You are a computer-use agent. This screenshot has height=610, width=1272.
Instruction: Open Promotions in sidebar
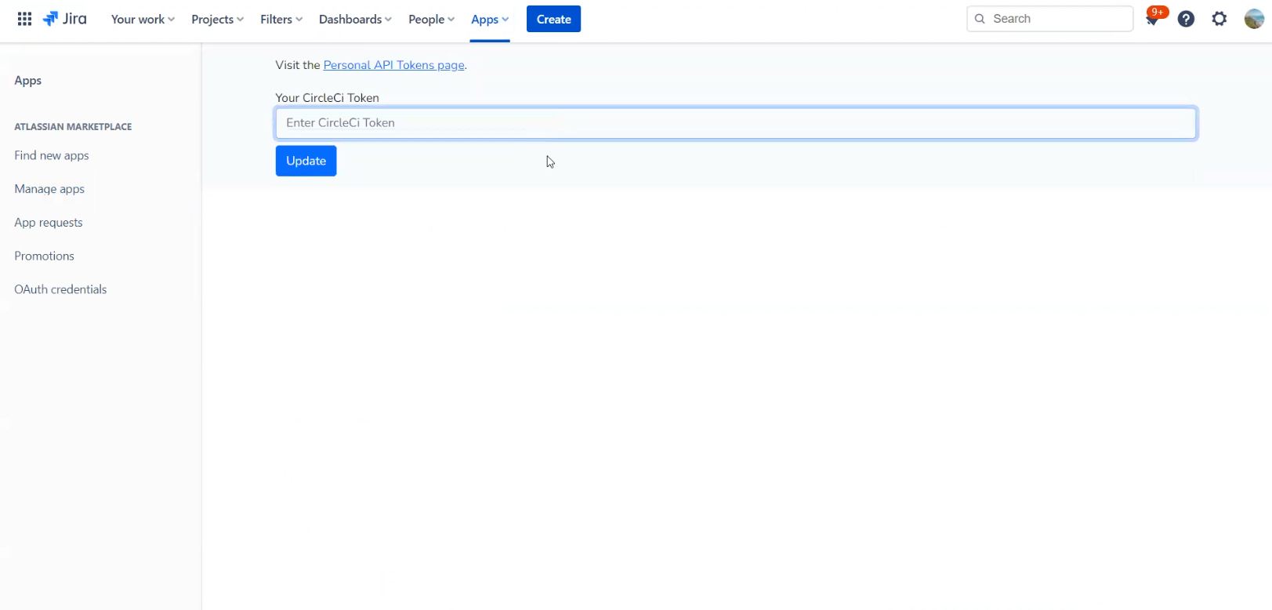(44, 256)
